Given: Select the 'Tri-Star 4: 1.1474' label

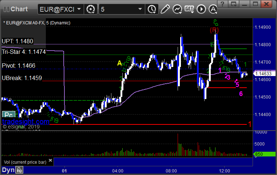Looking at the screenshot, I should coord(24,52).
